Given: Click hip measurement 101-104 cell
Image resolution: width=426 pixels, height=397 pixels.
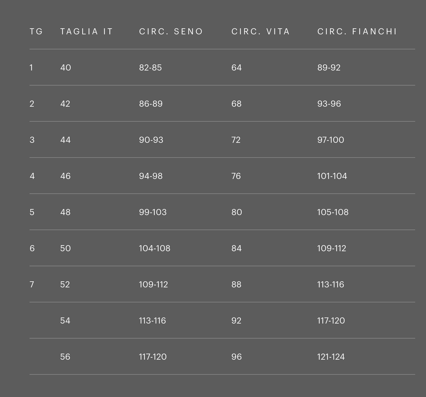Looking at the screenshot, I should 332,176.
